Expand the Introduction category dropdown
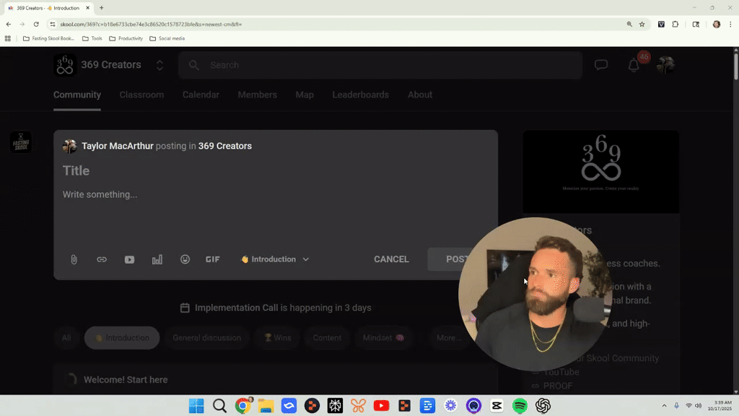The width and height of the screenshot is (739, 416). point(275,259)
